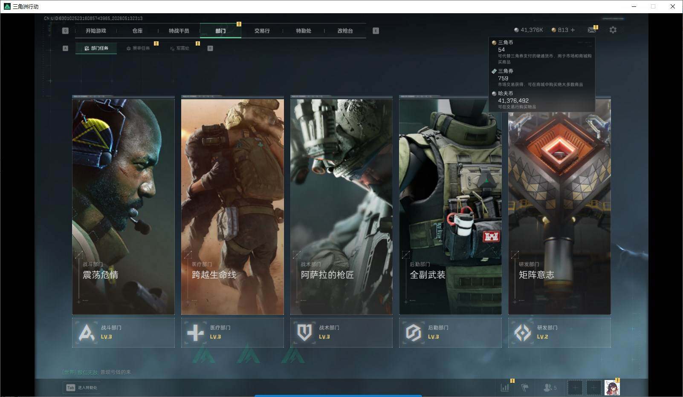
Task: Go to the 开始游戏 tab
Action: [96, 31]
